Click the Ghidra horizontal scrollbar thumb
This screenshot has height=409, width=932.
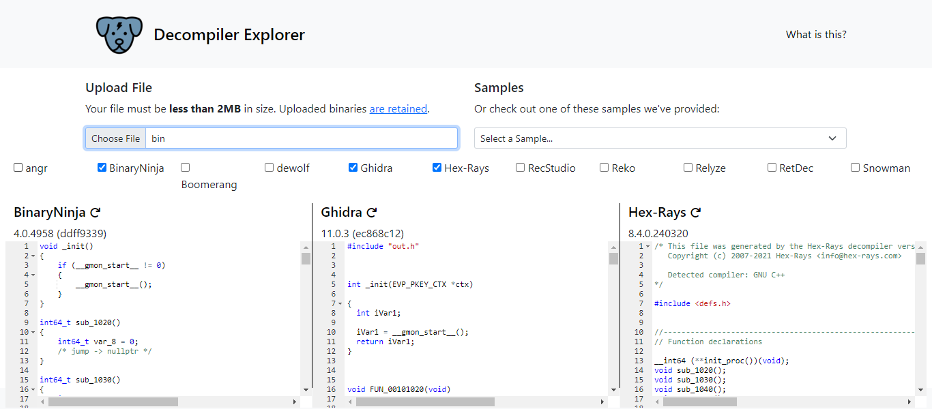click(425, 402)
